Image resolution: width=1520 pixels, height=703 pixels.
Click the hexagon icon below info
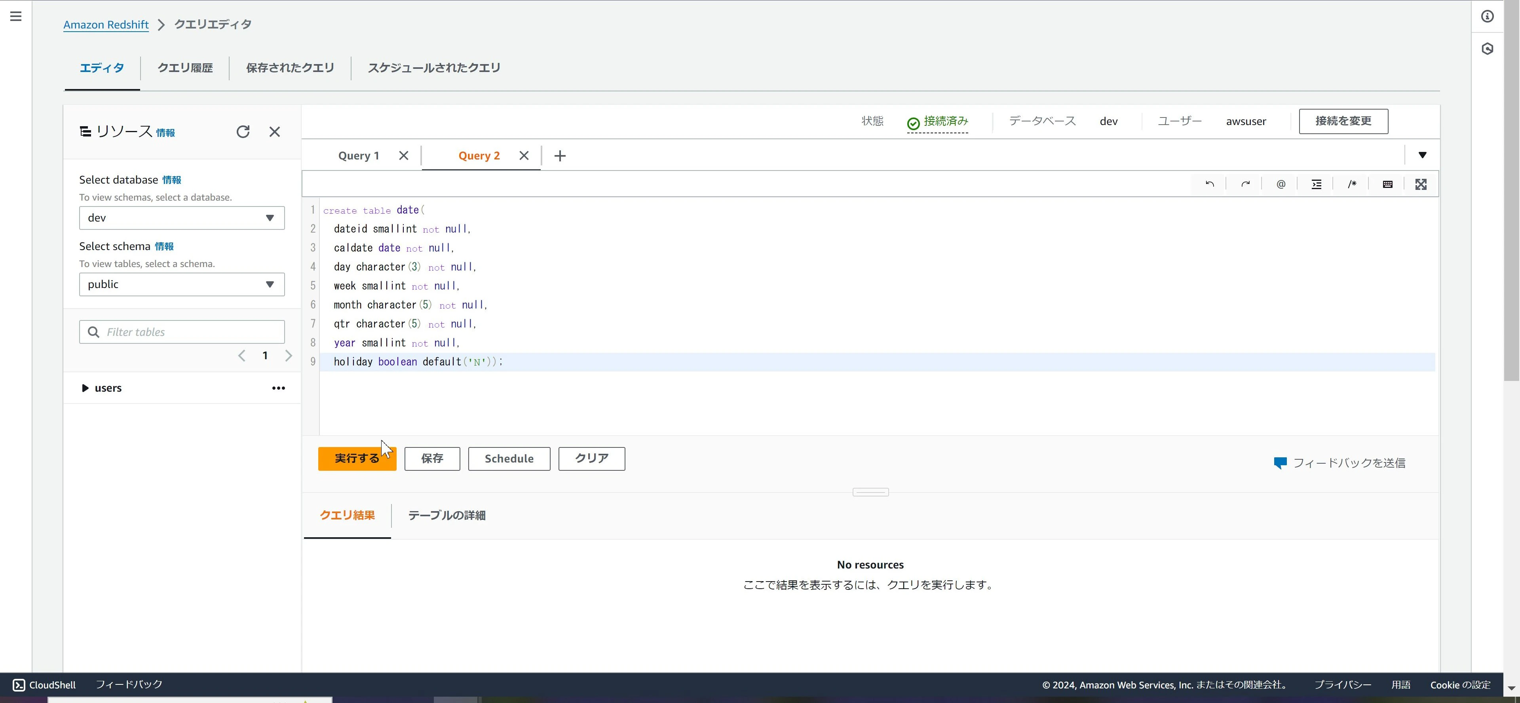click(1488, 48)
